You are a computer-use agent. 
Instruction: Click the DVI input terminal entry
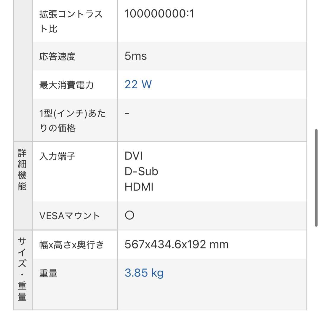(x=134, y=156)
